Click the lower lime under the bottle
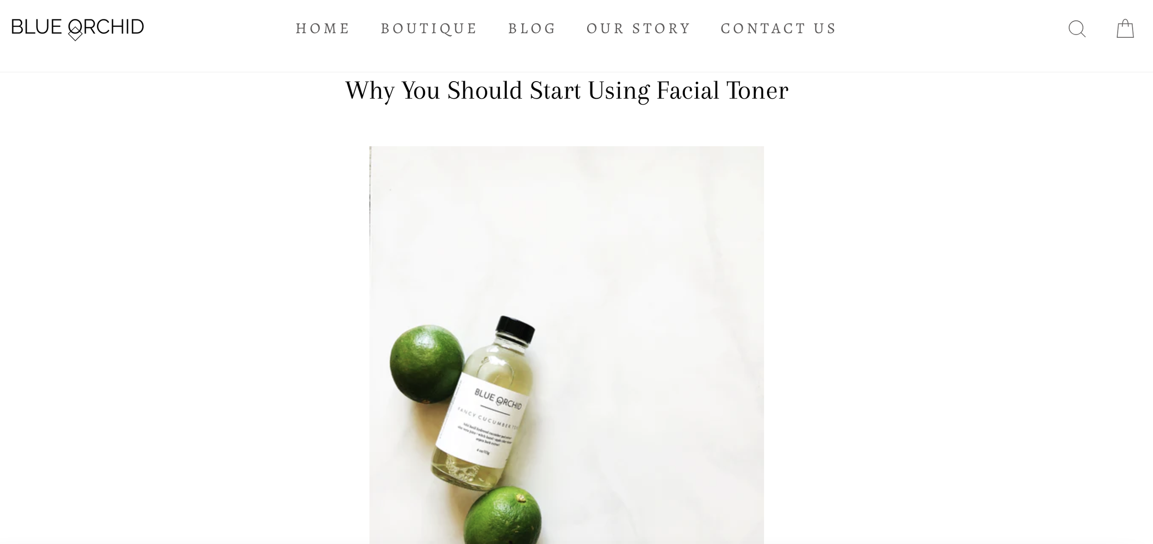 tap(503, 516)
